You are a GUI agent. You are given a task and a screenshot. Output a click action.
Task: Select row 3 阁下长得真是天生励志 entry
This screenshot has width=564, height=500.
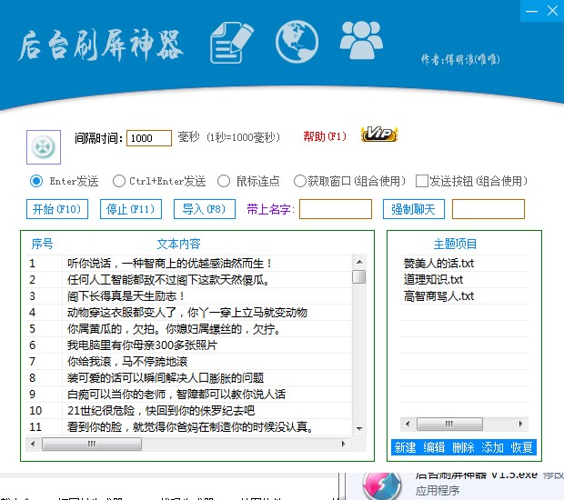click(188, 296)
